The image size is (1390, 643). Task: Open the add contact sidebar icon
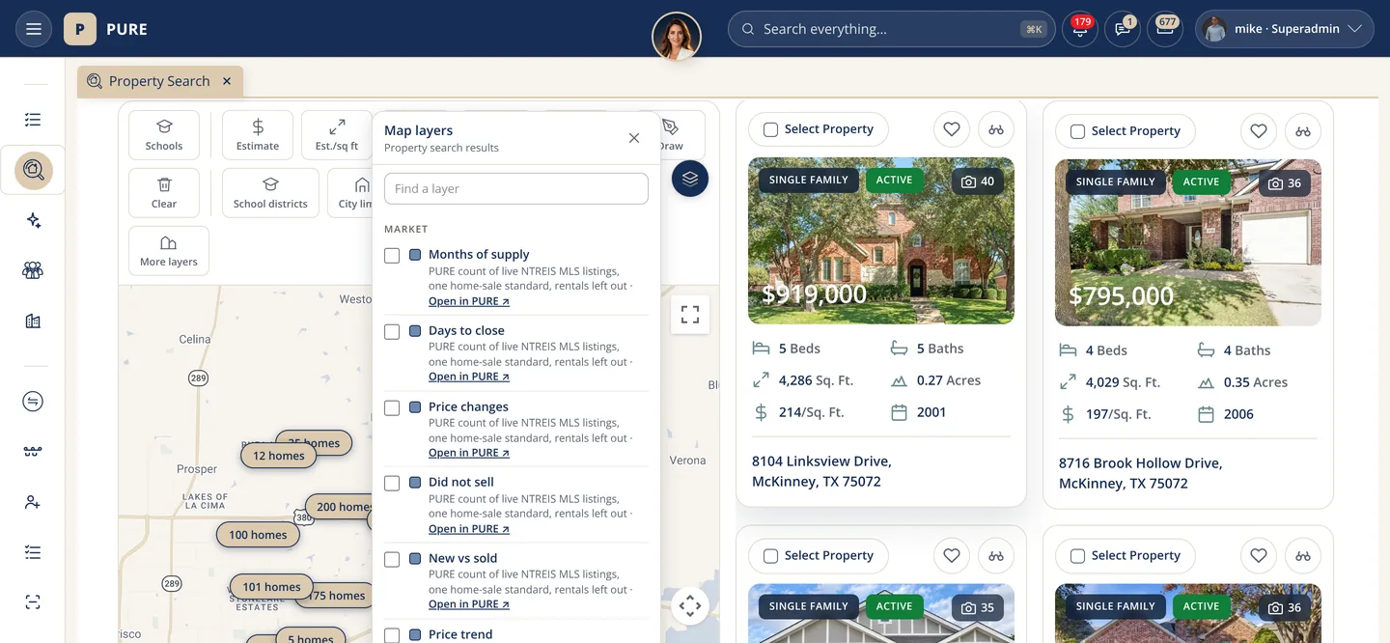[x=33, y=502]
